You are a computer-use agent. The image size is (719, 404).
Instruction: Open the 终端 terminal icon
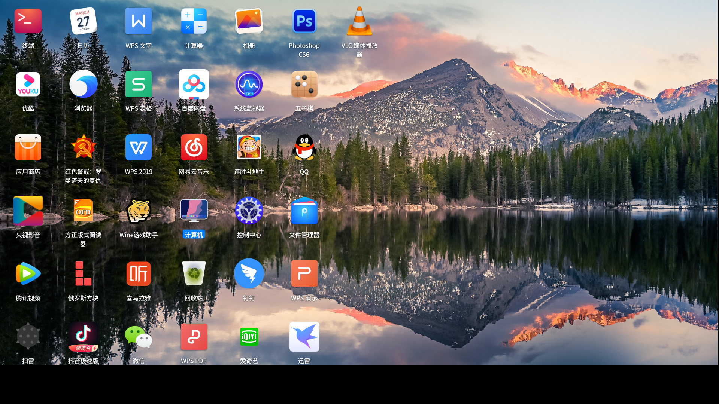(28, 21)
